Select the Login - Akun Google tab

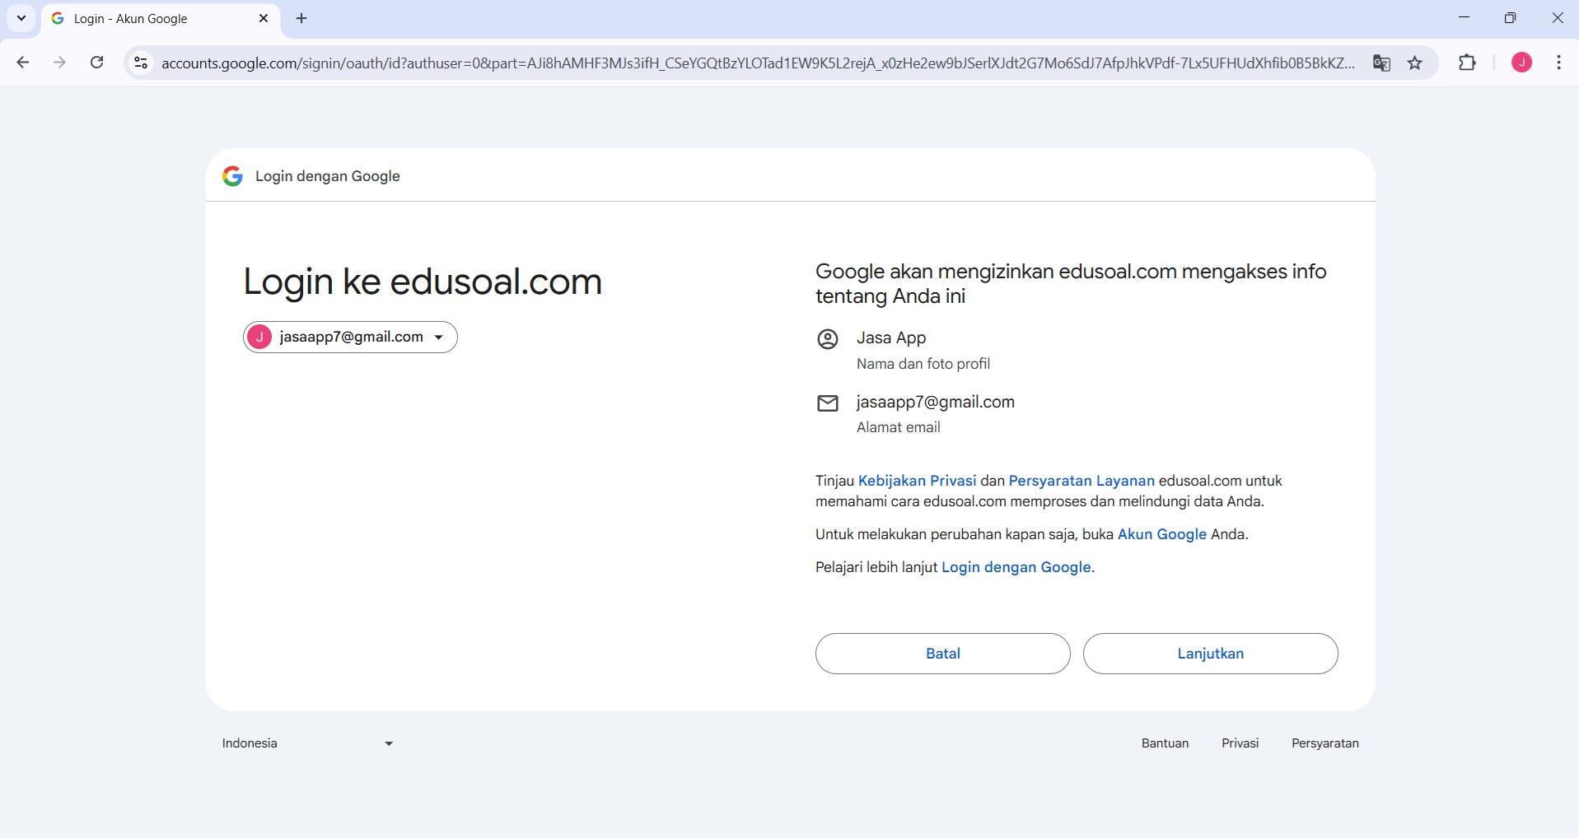(x=148, y=18)
